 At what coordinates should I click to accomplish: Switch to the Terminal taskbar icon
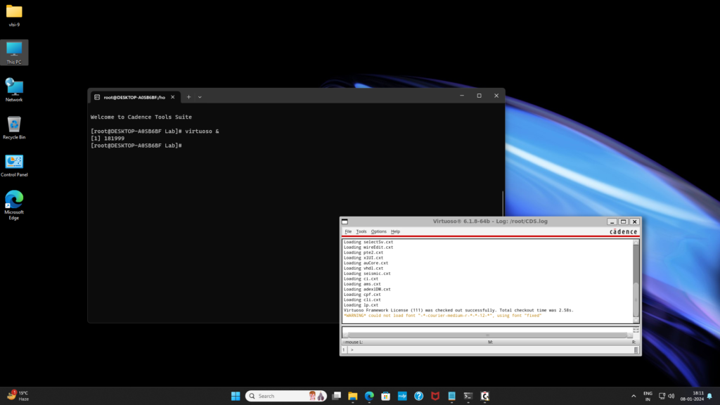[x=468, y=396]
